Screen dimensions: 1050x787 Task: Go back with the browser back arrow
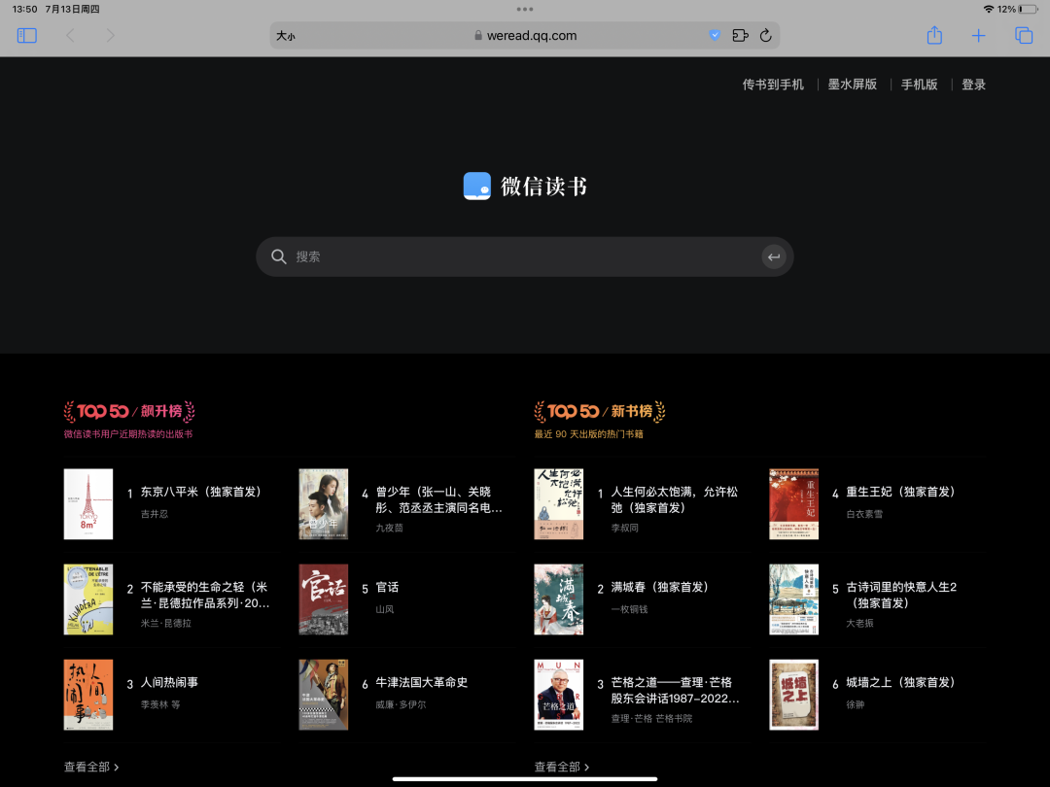pos(70,36)
